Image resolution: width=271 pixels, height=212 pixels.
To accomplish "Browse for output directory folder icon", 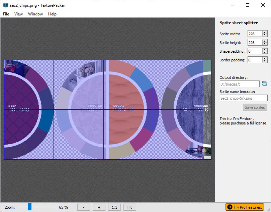I will pos(264,84).
